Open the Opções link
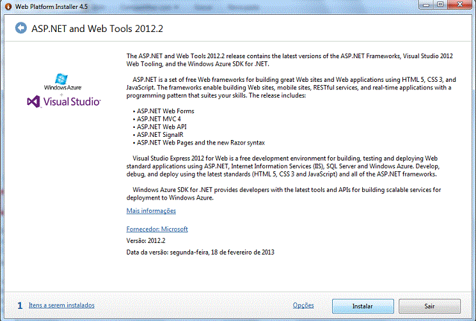The width and height of the screenshot is (476, 321). (303, 305)
